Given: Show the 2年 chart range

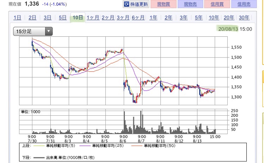Looking at the screenshot, I should 168,18.
